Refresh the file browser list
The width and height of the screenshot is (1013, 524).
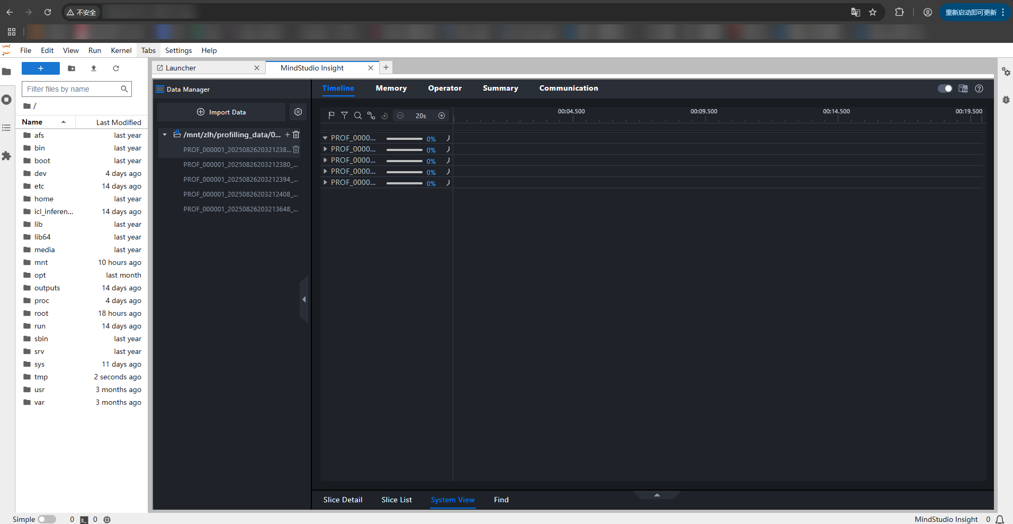pyautogui.click(x=116, y=68)
